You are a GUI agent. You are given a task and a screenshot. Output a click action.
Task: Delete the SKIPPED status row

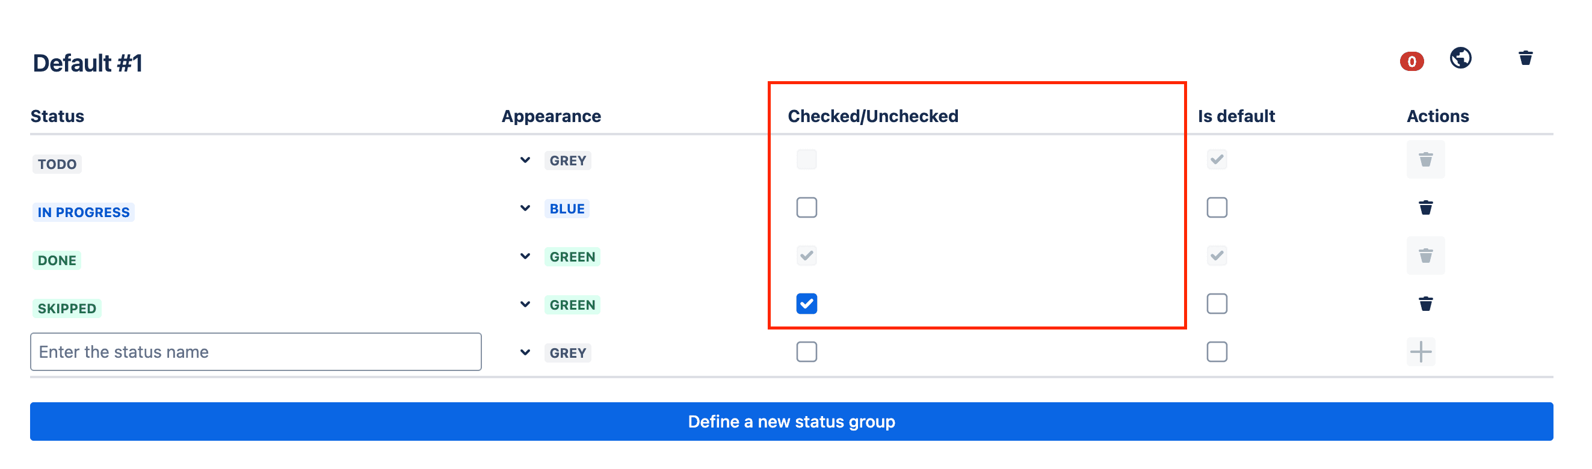pyautogui.click(x=1425, y=304)
